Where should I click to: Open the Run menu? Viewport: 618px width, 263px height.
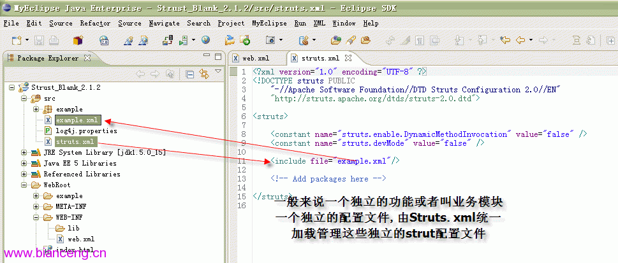pyautogui.click(x=300, y=23)
